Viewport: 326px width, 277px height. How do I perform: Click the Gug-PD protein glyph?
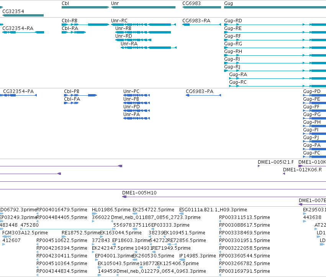(315, 95)
